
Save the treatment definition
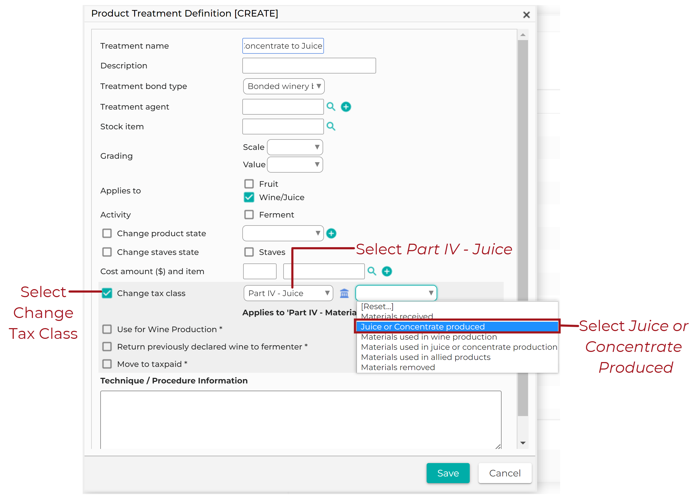(448, 473)
